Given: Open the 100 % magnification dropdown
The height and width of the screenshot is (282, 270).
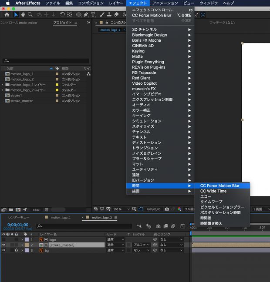Looking at the screenshot, I should click(121, 209).
